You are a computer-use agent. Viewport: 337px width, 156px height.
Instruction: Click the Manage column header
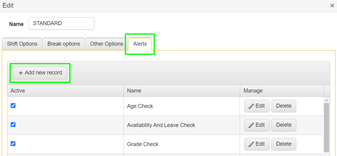282,91
